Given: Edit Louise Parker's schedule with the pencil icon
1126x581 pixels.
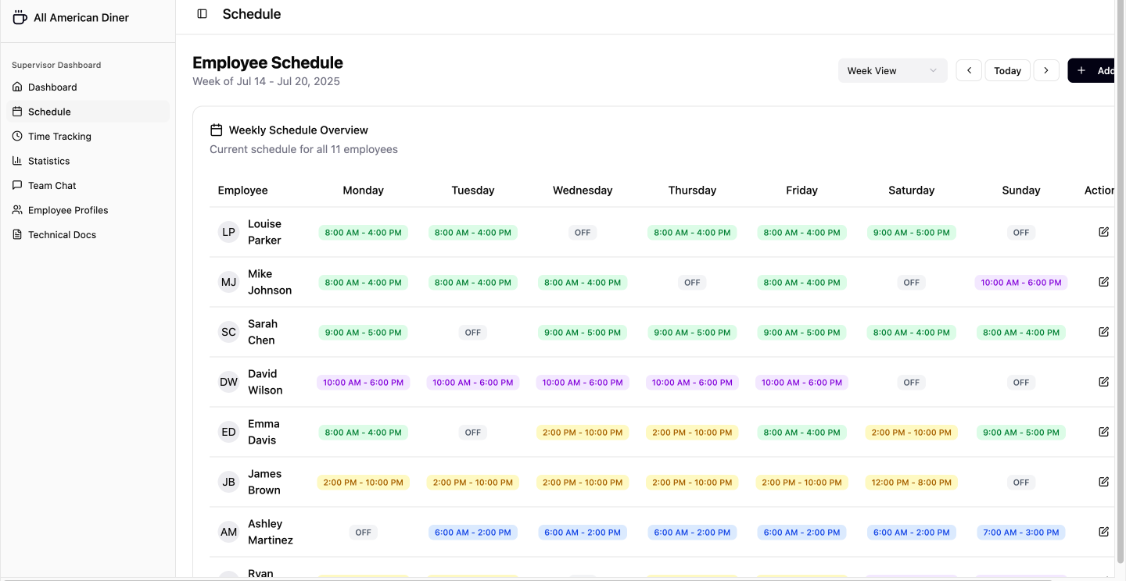Looking at the screenshot, I should pyautogui.click(x=1103, y=232).
